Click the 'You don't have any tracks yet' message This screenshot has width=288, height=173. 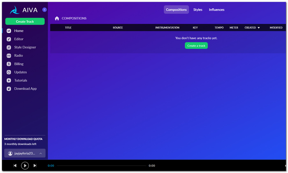(196, 38)
